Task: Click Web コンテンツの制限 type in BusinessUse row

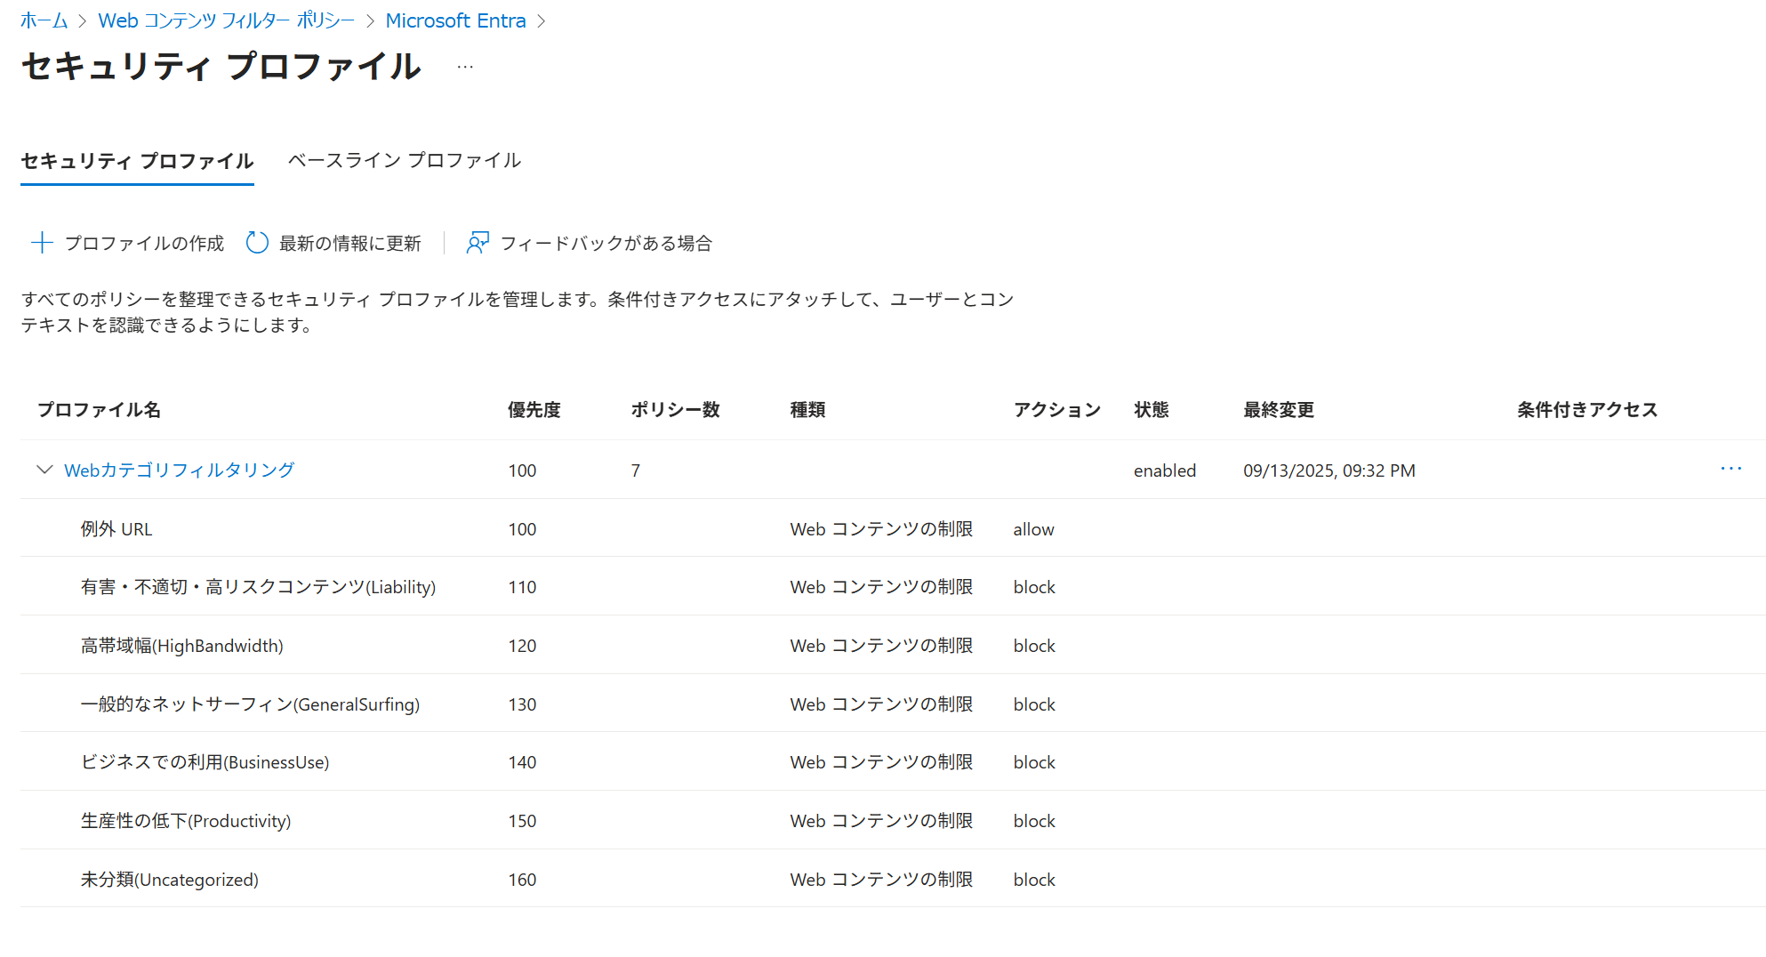Action: tap(881, 762)
